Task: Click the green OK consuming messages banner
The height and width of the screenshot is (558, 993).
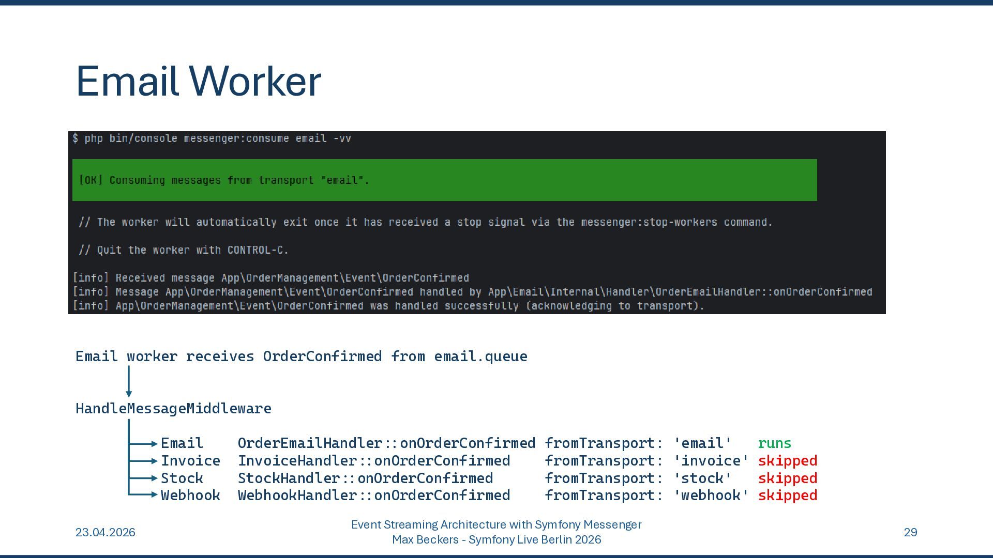Action: click(x=444, y=180)
